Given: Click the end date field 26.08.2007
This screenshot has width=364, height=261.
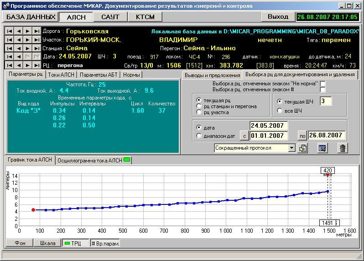Looking at the screenshot, I should [327, 136].
